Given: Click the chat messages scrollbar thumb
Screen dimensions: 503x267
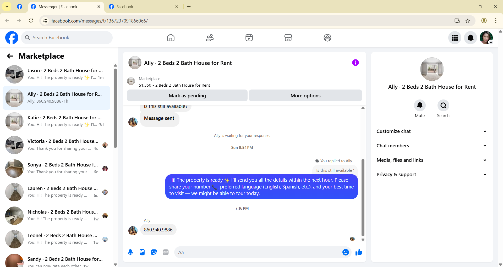Looking at the screenshot, I should pyautogui.click(x=363, y=197).
